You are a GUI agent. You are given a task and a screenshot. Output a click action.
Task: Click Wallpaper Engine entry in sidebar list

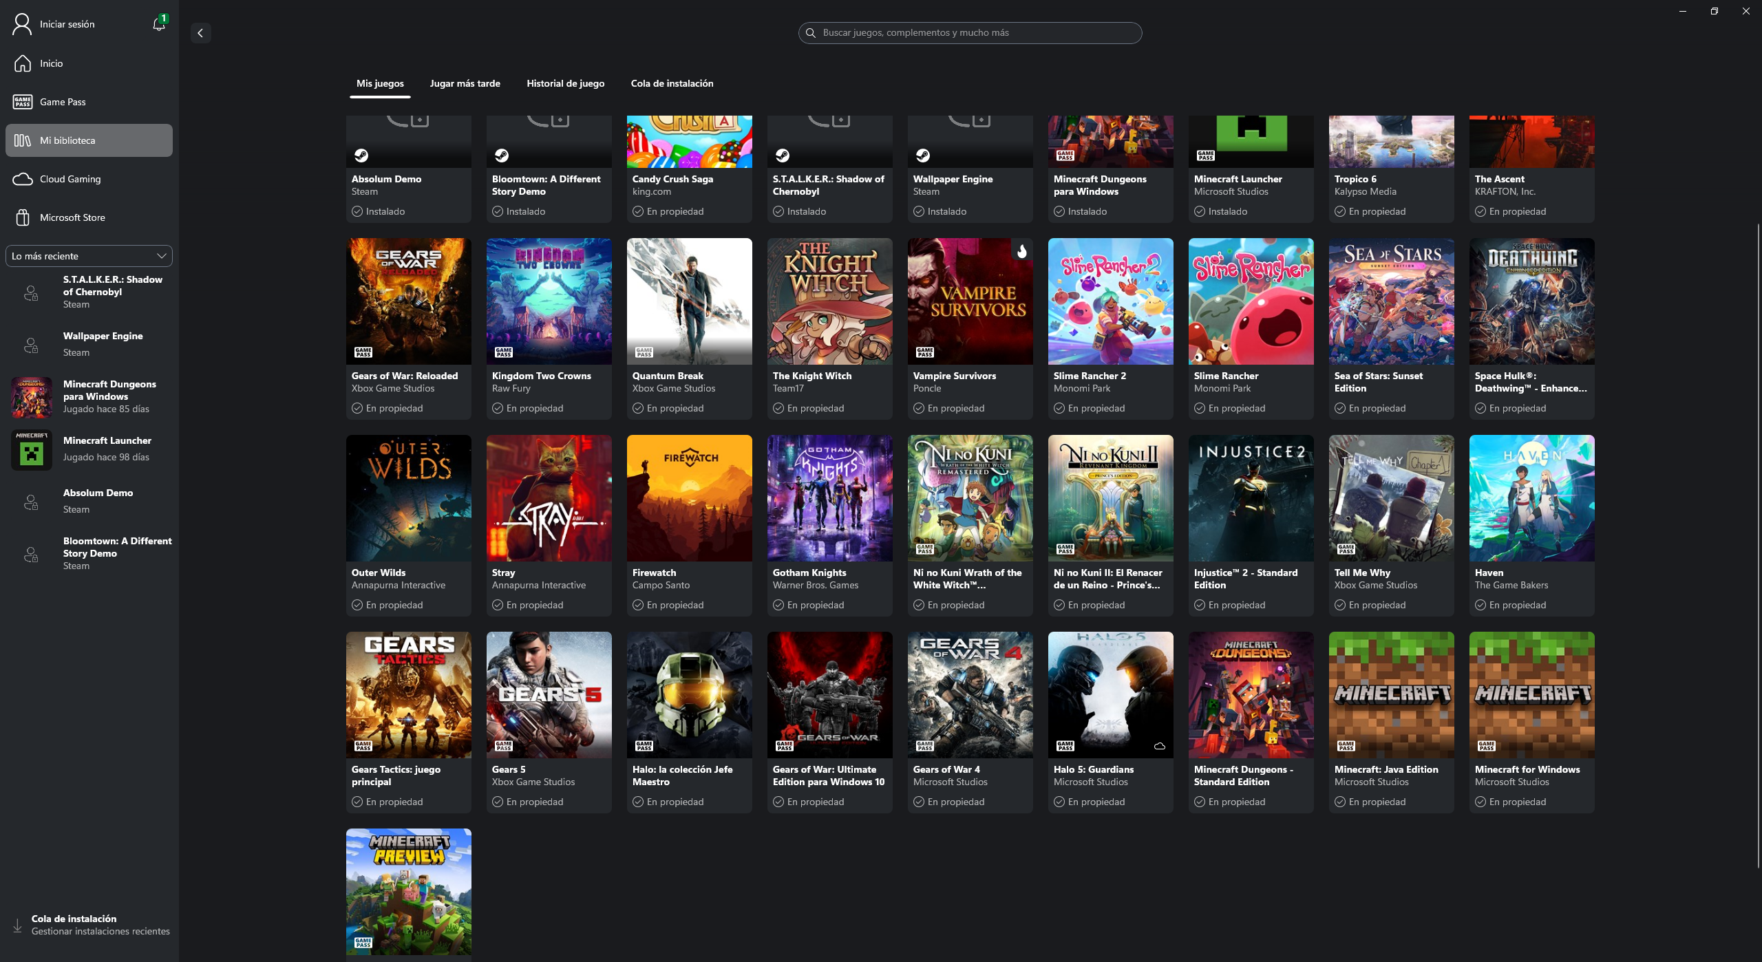pyautogui.click(x=89, y=344)
